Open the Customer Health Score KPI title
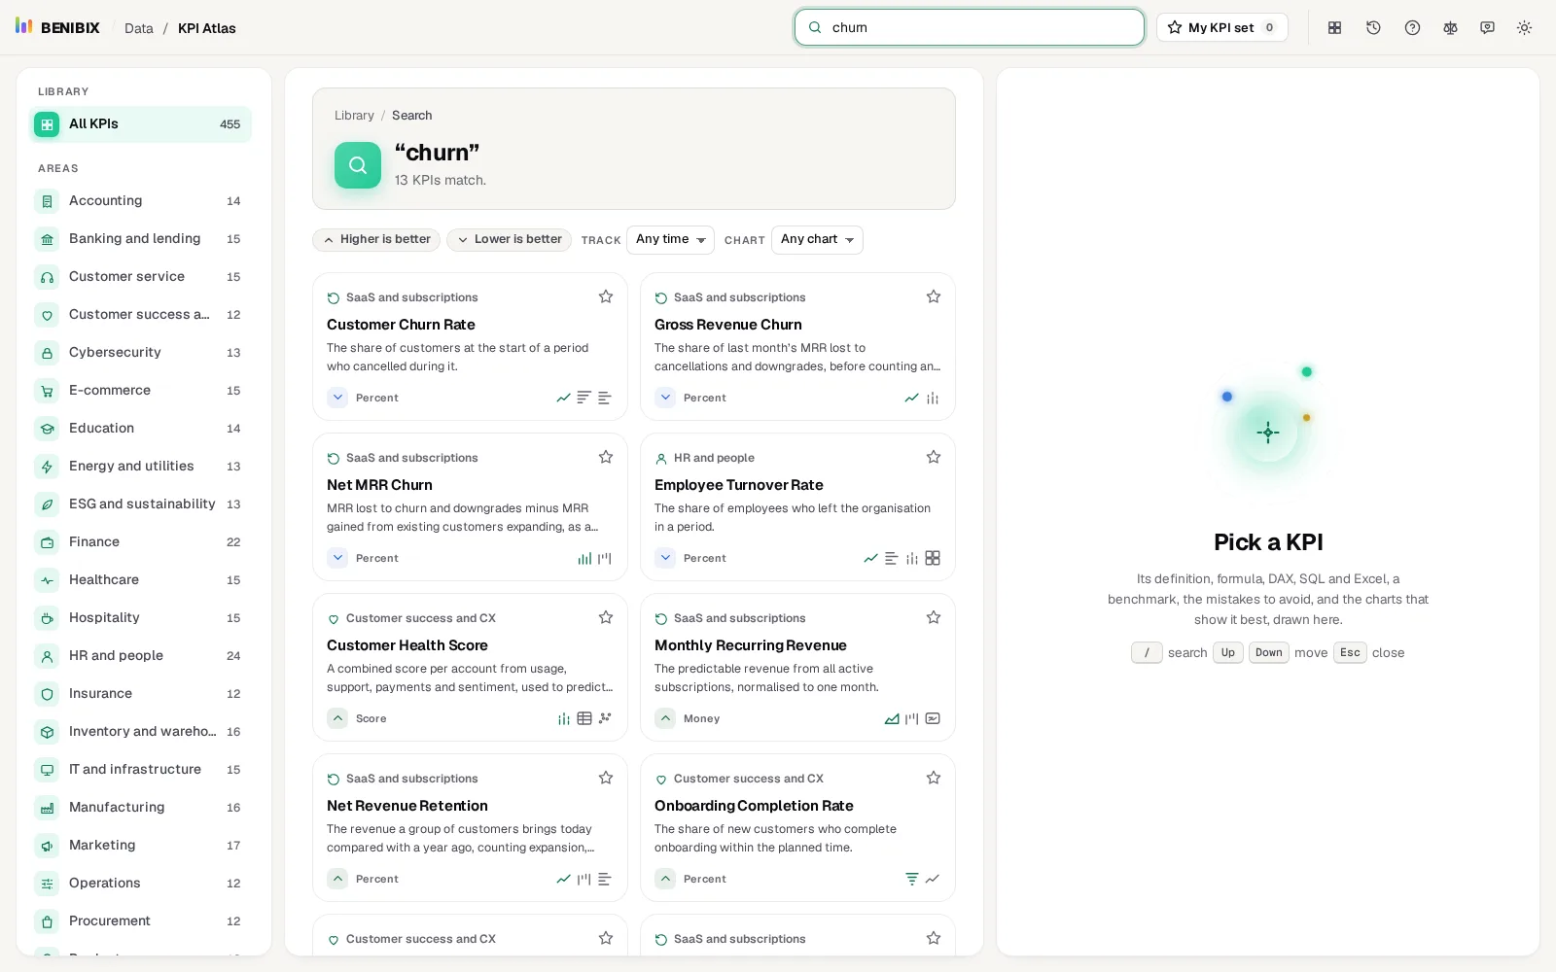Viewport: 1556px width, 972px height. click(407, 645)
